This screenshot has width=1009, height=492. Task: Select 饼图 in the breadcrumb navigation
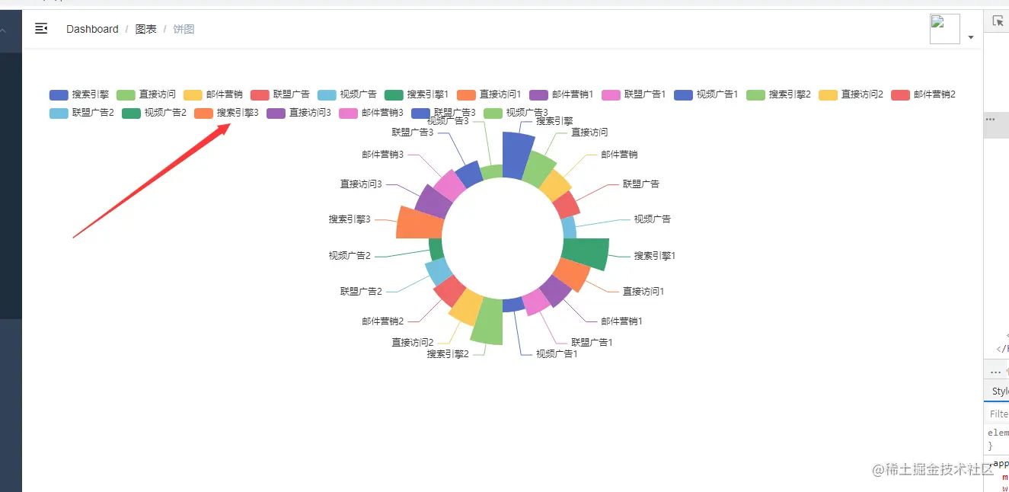pyautogui.click(x=183, y=29)
